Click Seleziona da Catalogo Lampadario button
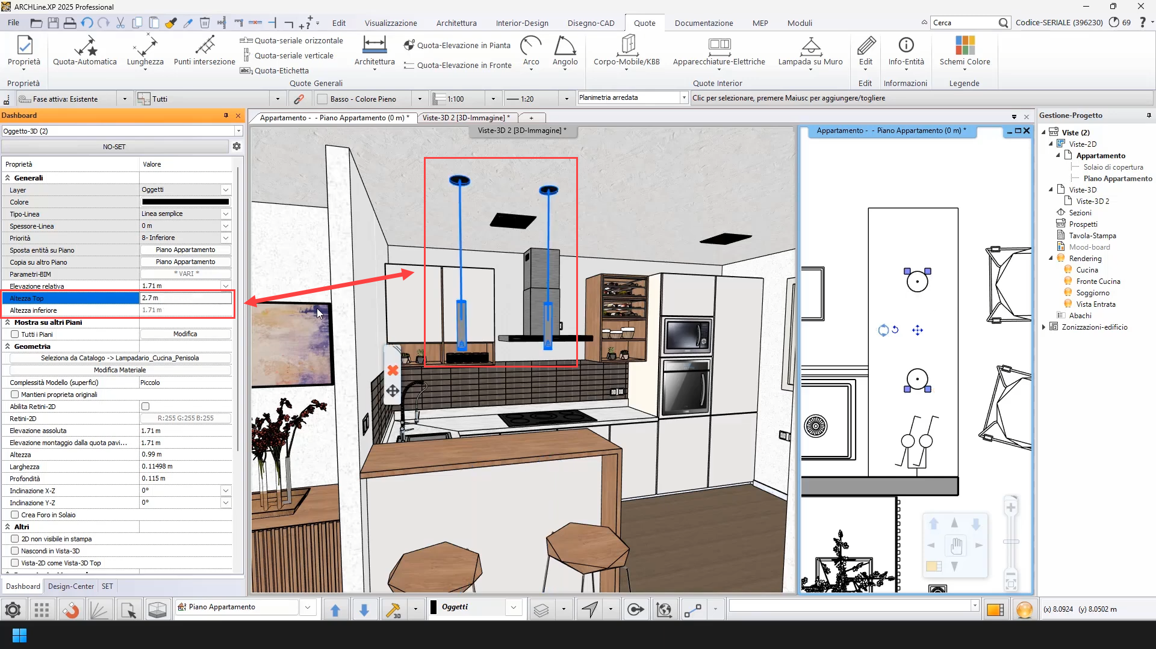Image resolution: width=1156 pixels, height=649 pixels. coord(120,358)
